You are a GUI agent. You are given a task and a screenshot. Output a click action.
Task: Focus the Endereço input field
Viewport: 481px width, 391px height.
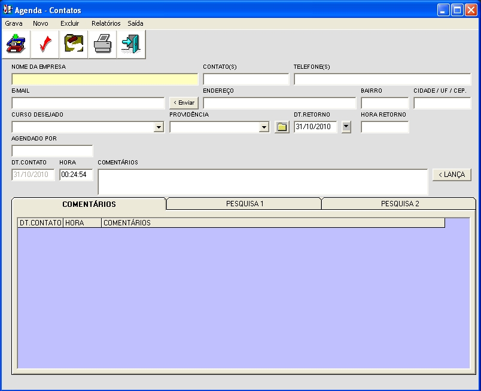[x=279, y=103]
